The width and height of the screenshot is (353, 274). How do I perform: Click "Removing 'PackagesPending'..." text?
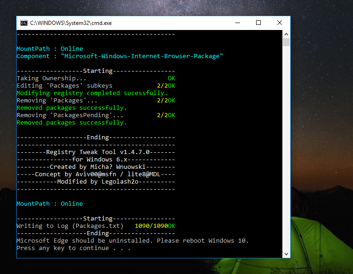(x=70, y=115)
